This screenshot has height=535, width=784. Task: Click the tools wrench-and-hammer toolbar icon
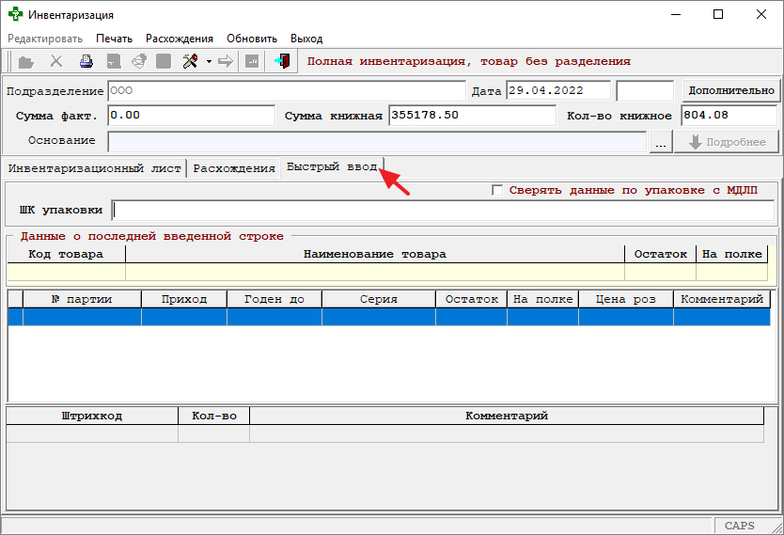tap(190, 61)
